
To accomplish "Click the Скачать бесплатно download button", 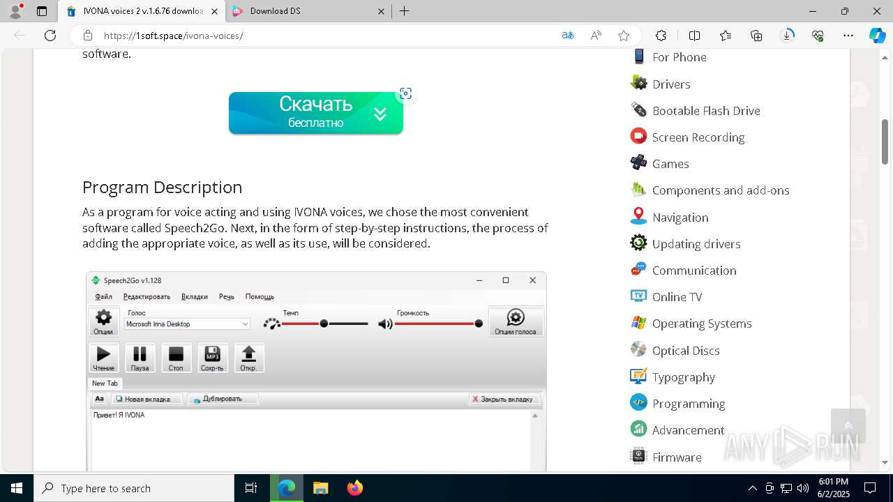I will click(316, 113).
